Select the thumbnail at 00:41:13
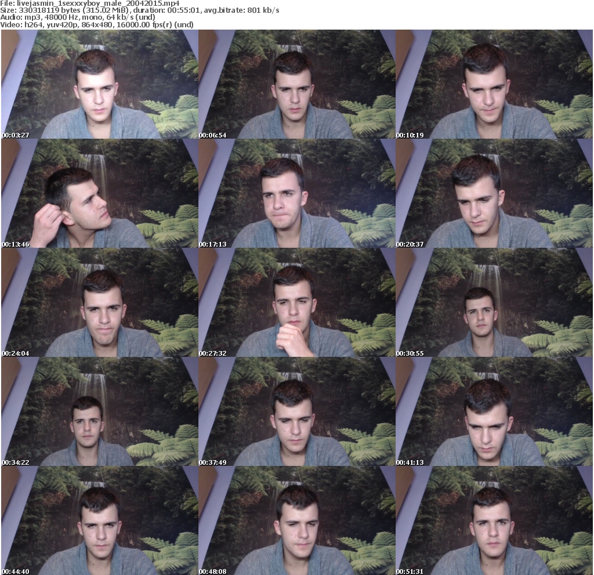 coord(494,411)
